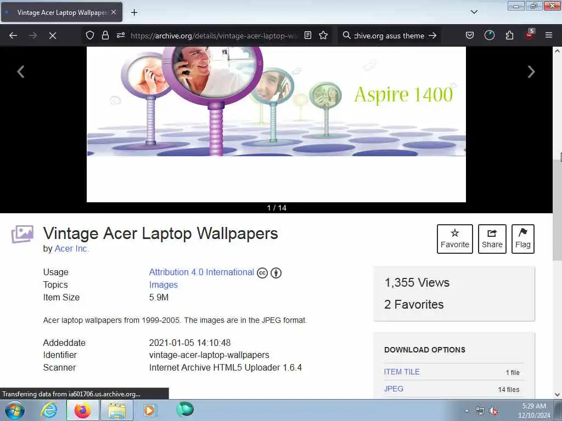Image resolution: width=562 pixels, height=421 pixels.
Task: Open the Windows Start menu
Action: pyautogui.click(x=15, y=410)
